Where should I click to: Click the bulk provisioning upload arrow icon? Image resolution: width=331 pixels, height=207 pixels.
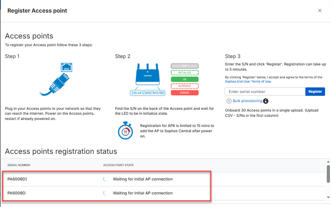click(x=229, y=101)
